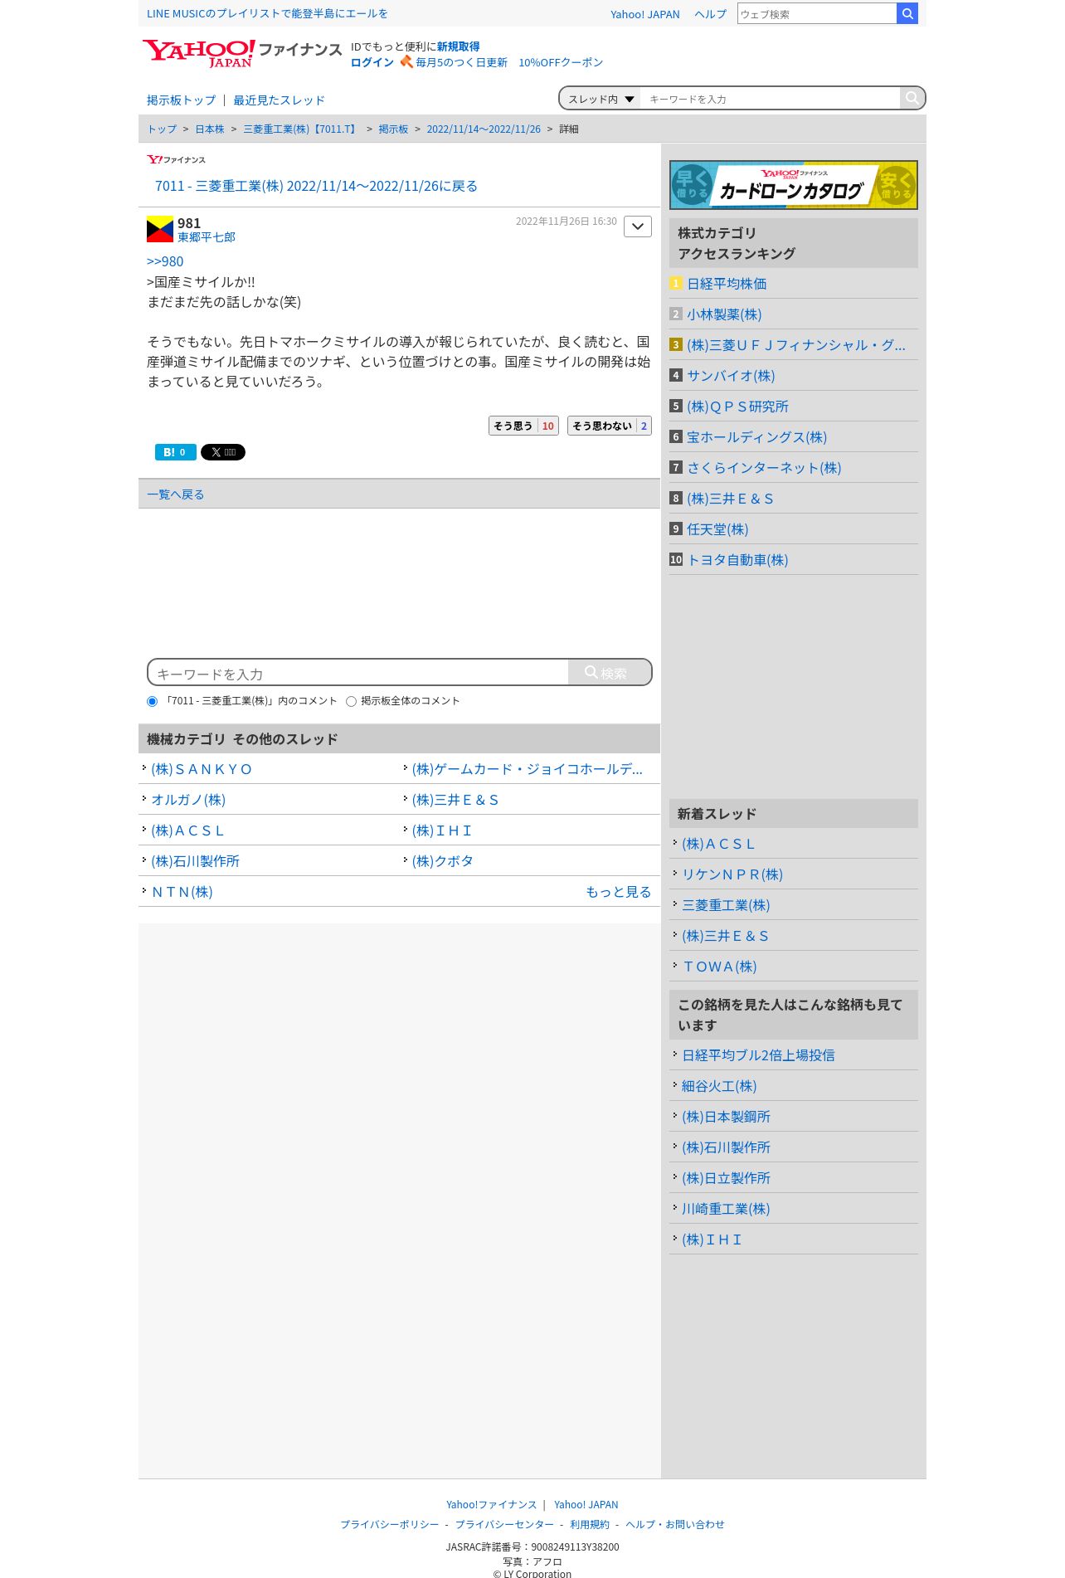Screen dimensions: 1065x1578
Task: Open ranking item サンバイオ(株)
Action: (x=731, y=376)
